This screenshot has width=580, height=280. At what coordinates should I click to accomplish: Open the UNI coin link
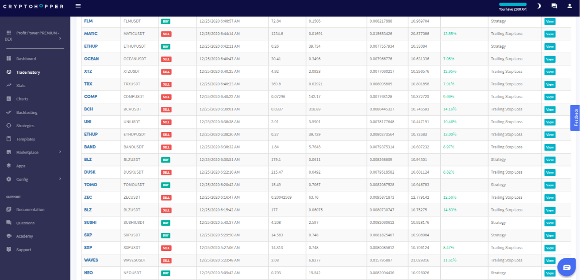click(x=88, y=121)
